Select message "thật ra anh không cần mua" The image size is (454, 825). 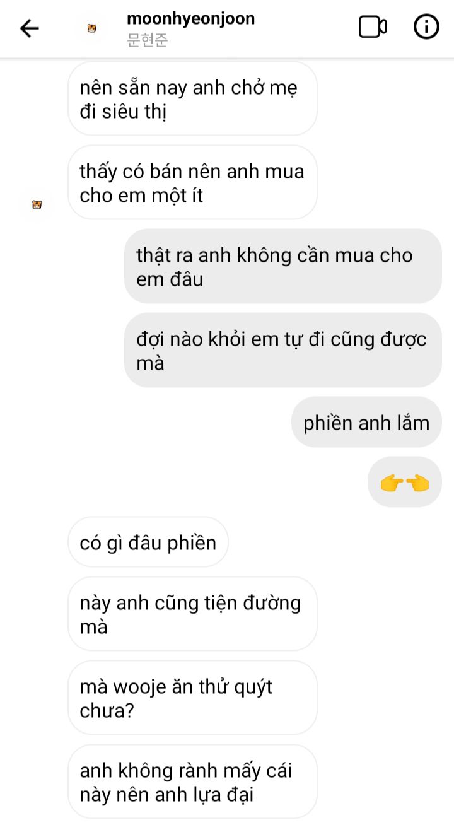click(282, 267)
